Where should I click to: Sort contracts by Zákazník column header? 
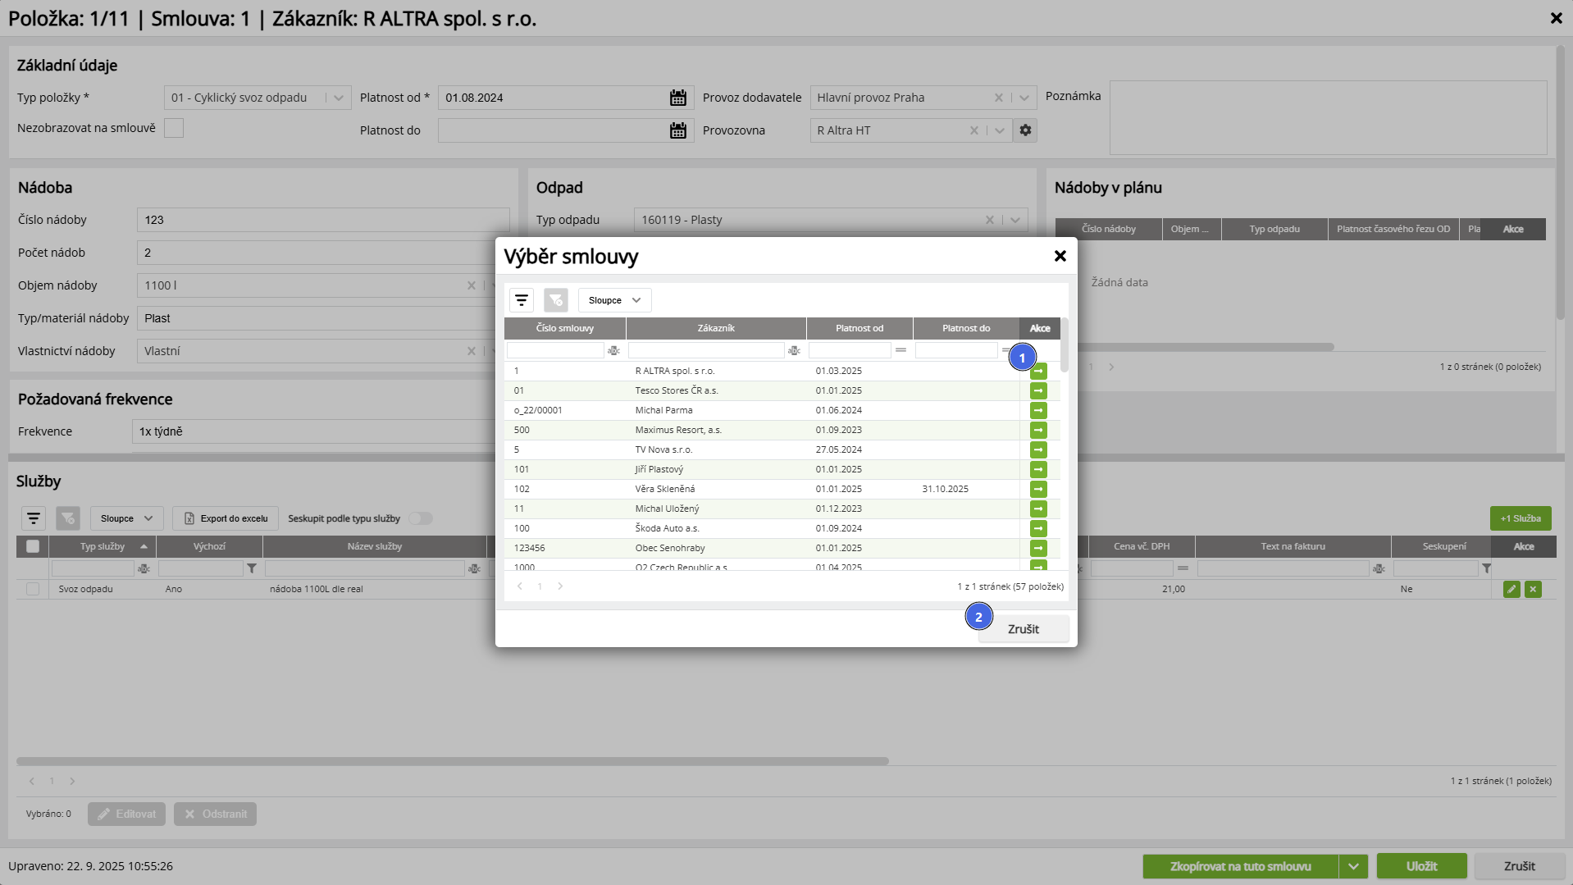pos(716,328)
